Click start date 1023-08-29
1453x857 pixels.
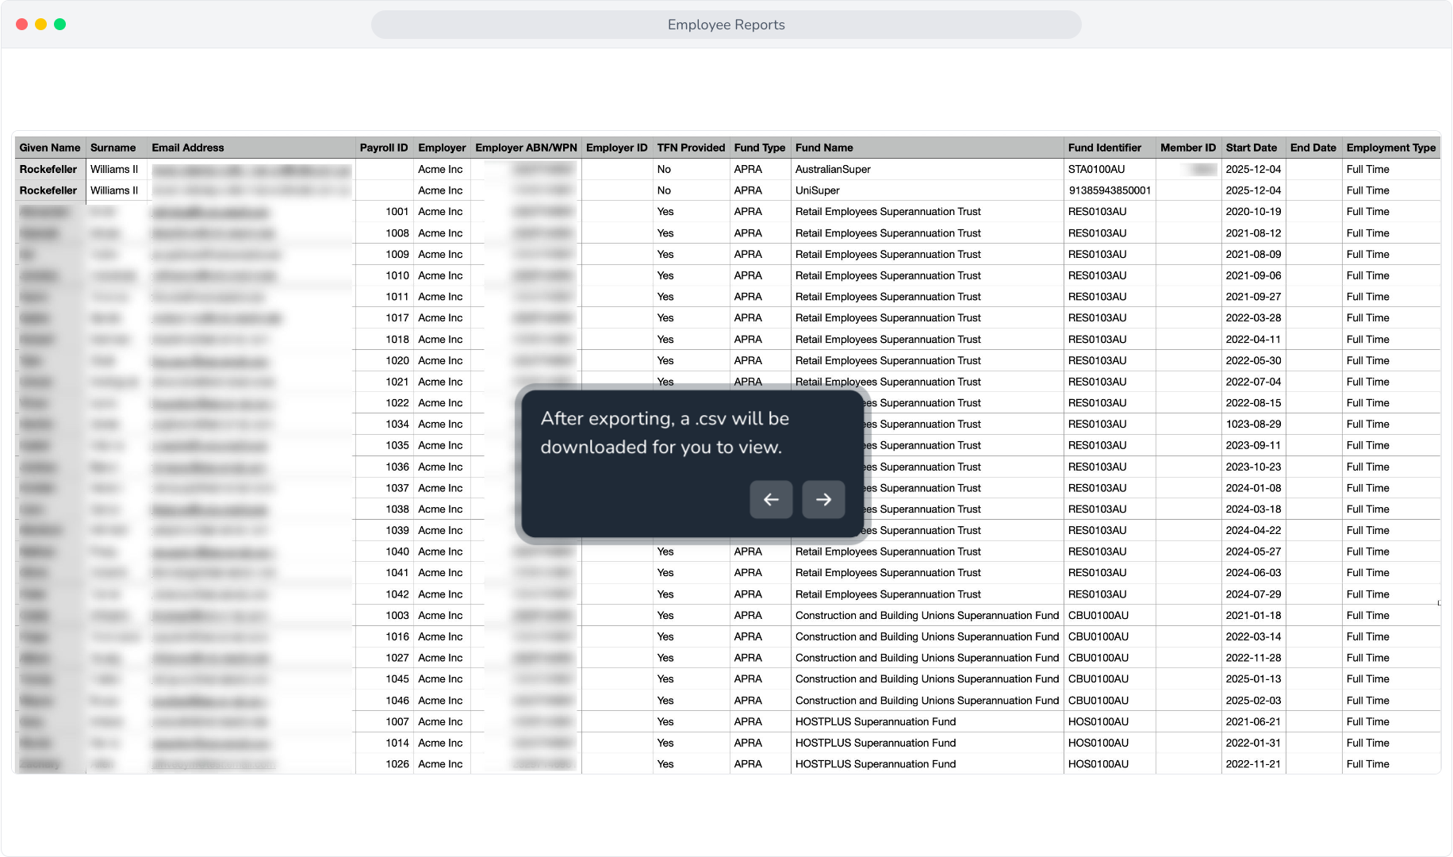click(x=1253, y=425)
